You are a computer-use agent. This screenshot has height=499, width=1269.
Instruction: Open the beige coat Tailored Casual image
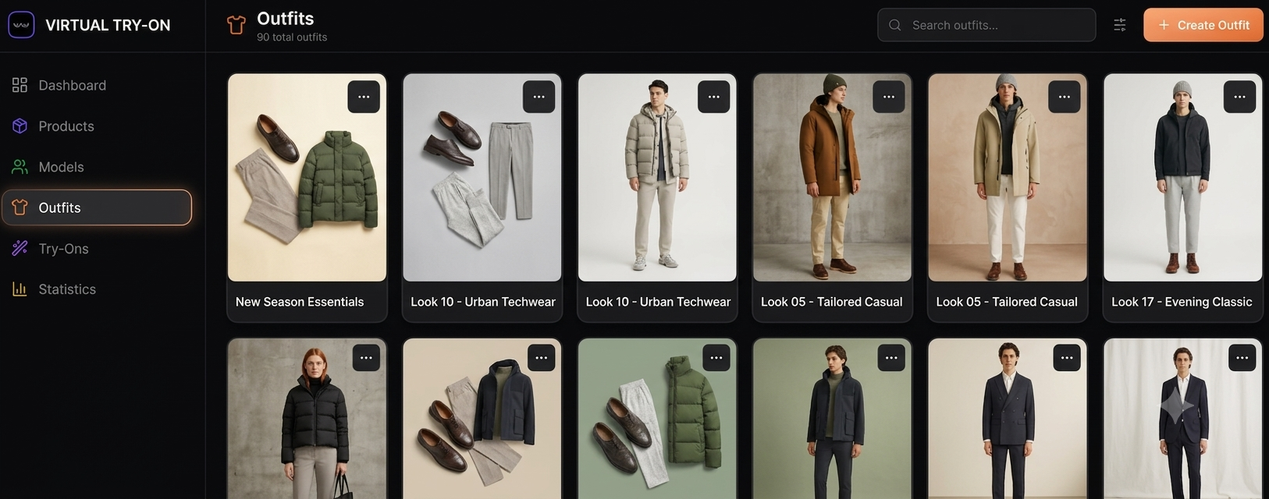(x=1007, y=178)
